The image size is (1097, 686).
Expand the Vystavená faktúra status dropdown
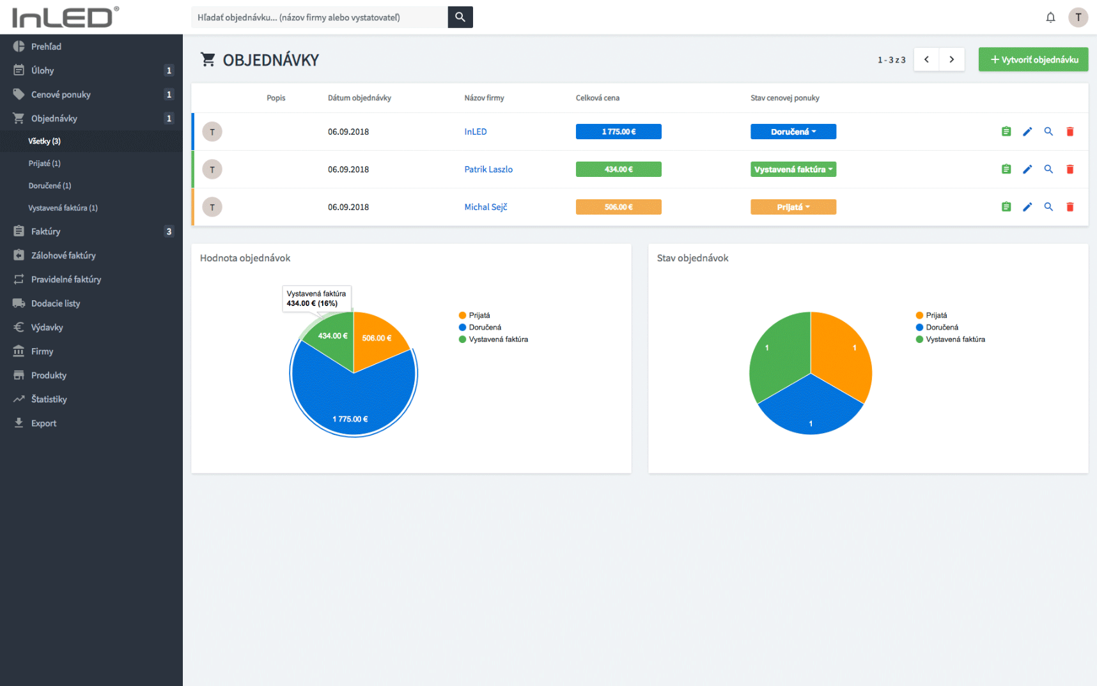click(793, 169)
